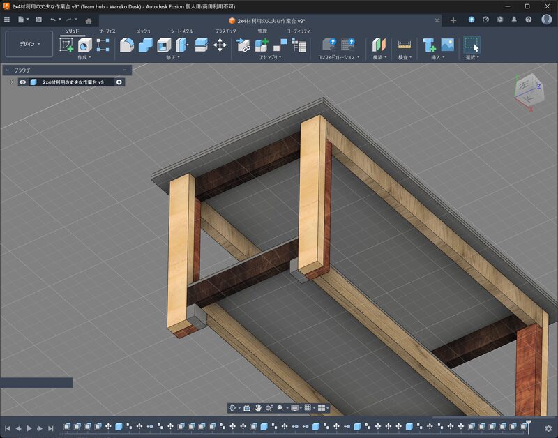Open a new design tab with plus button
Screen dimensions: 558x438
pos(453,20)
